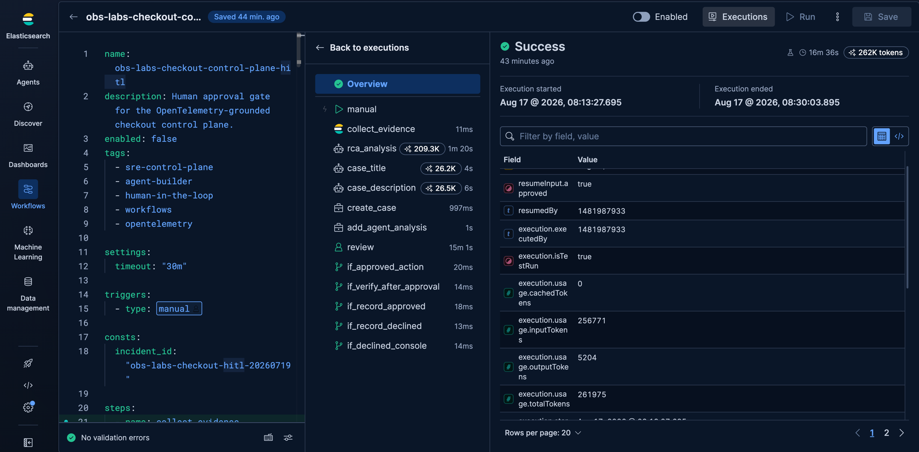Image resolution: width=919 pixels, height=452 pixels.
Task: Open editor settings sliders icon
Action: coord(288,438)
